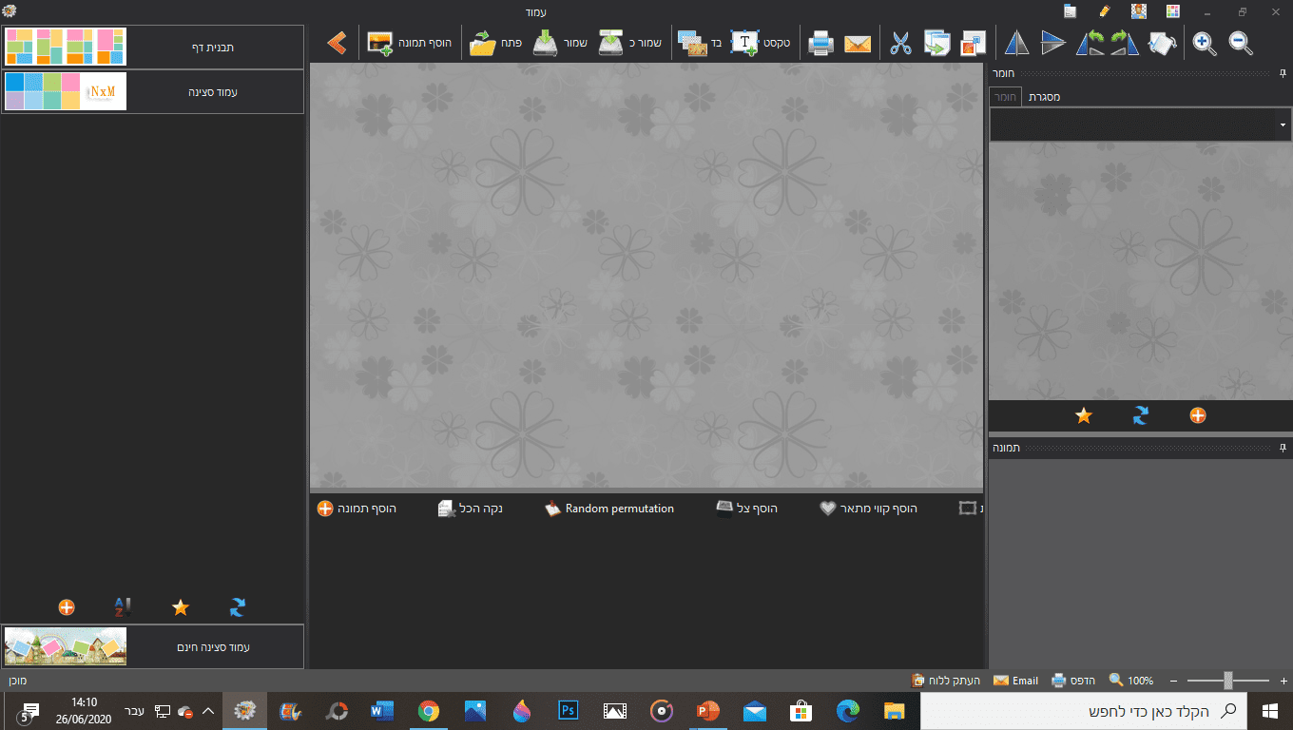The width and height of the screenshot is (1293, 730).
Task: Add outlines with הוסף קווי מתאר
Action: [868, 509]
